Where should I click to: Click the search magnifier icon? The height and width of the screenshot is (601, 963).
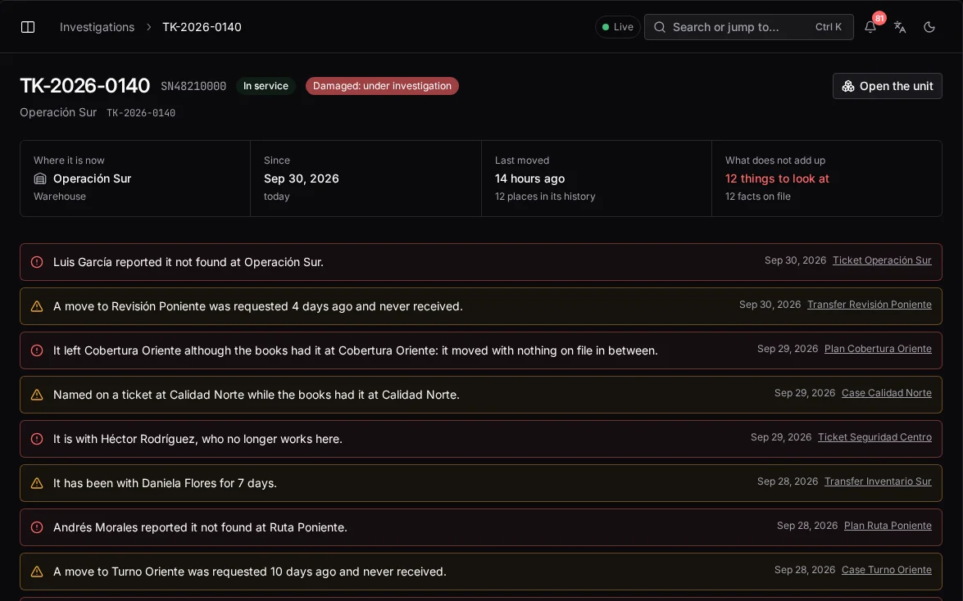coord(660,27)
